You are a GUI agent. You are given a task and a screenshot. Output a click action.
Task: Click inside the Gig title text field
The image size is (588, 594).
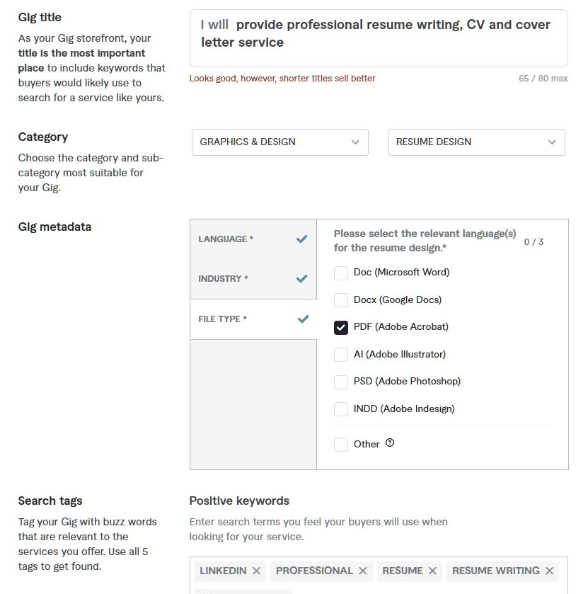(x=379, y=38)
